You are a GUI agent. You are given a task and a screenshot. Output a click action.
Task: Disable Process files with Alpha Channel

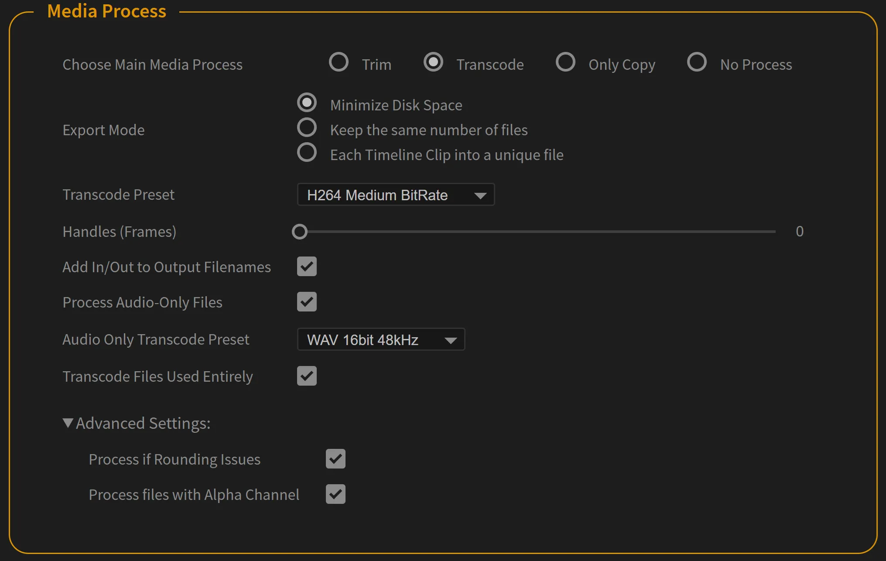tap(335, 494)
